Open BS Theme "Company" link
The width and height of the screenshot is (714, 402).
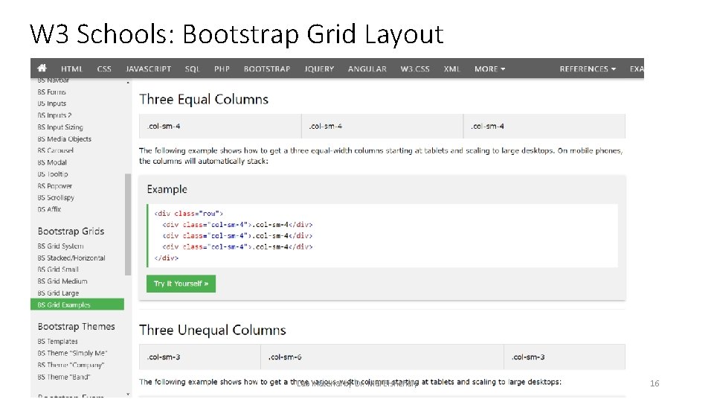(x=71, y=365)
